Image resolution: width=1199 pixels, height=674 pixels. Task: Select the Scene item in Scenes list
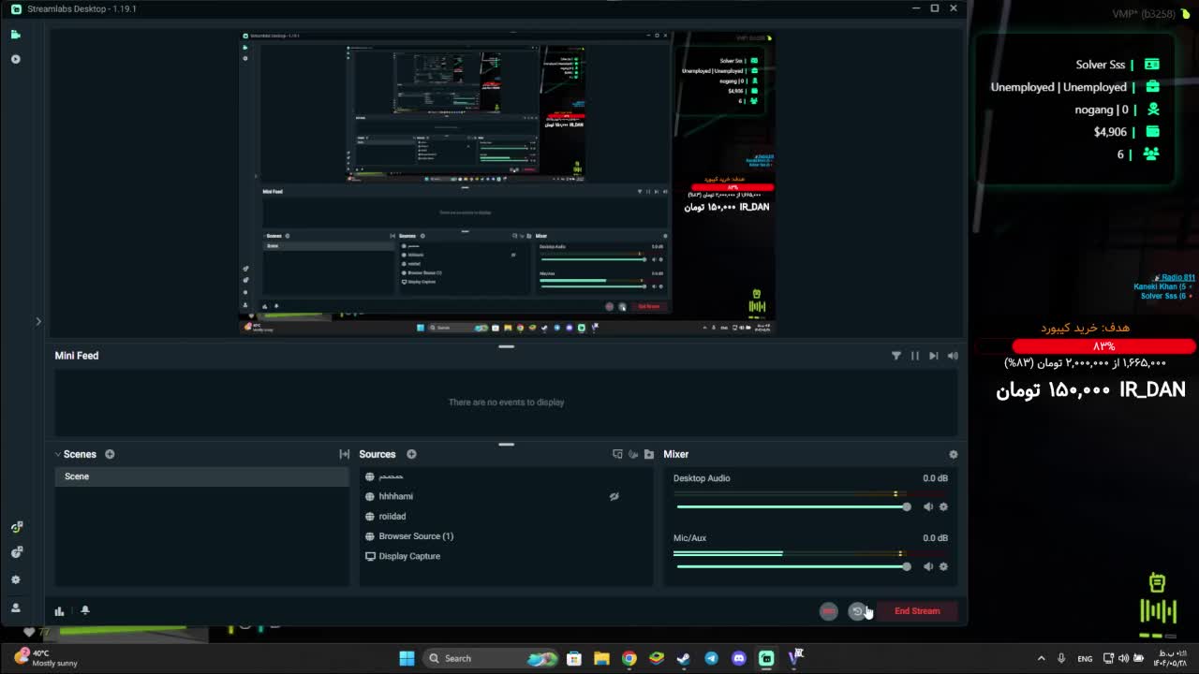tap(201, 476)
